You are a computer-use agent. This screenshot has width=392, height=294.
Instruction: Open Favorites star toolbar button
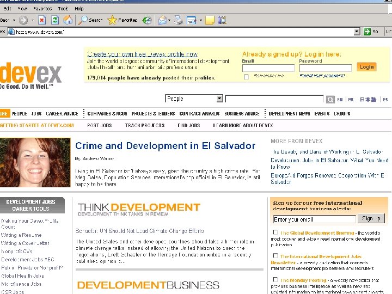pyautogui.click(x=122, y=20)
